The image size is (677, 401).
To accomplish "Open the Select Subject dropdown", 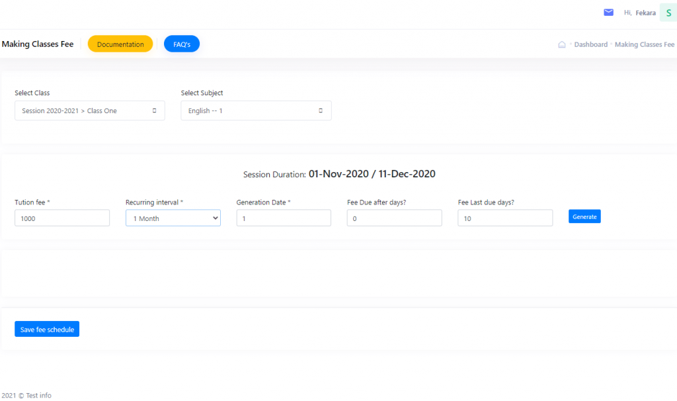I will tap(256, 111).
